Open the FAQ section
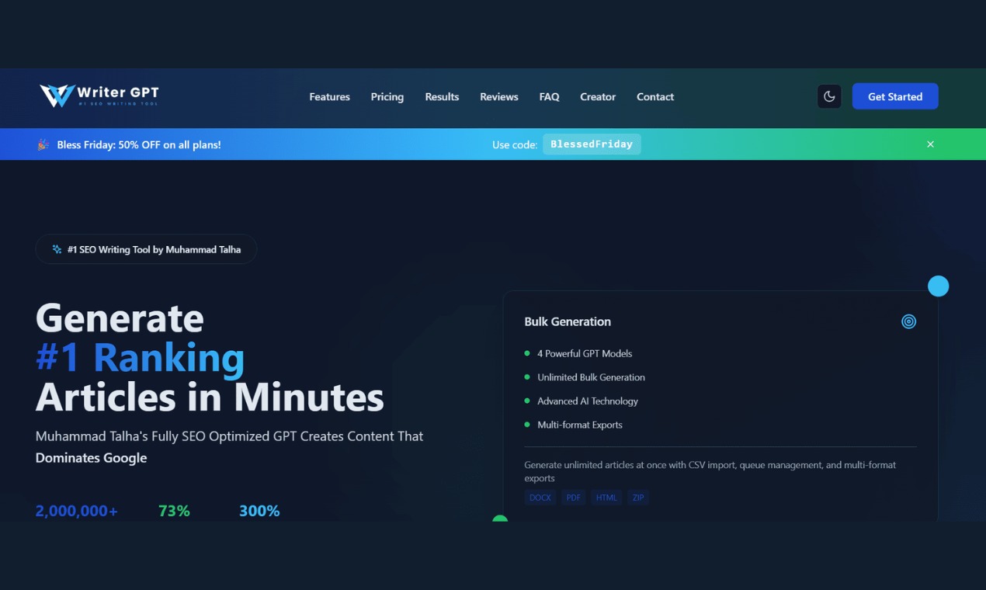 (549, 96)
